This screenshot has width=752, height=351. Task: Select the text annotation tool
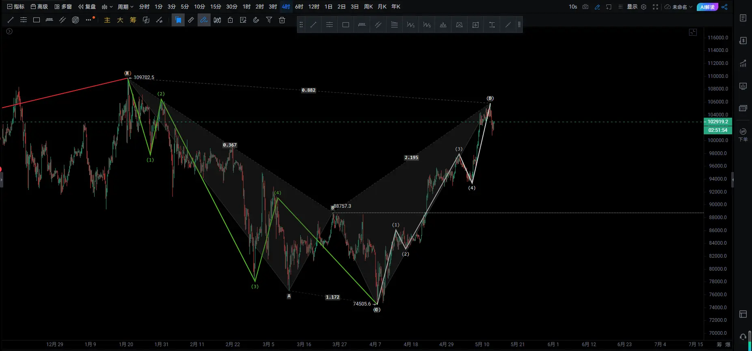(492, 25)
